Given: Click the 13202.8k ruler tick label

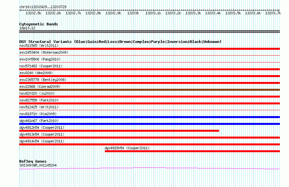Looking at the screenshot, I should [x=93, y=13].
